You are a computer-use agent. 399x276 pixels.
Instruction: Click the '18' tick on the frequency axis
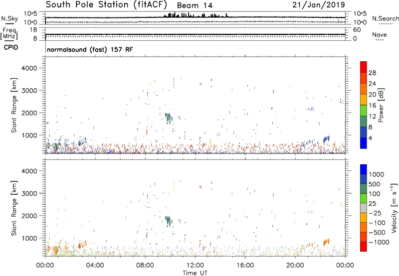tap(33, 30)
